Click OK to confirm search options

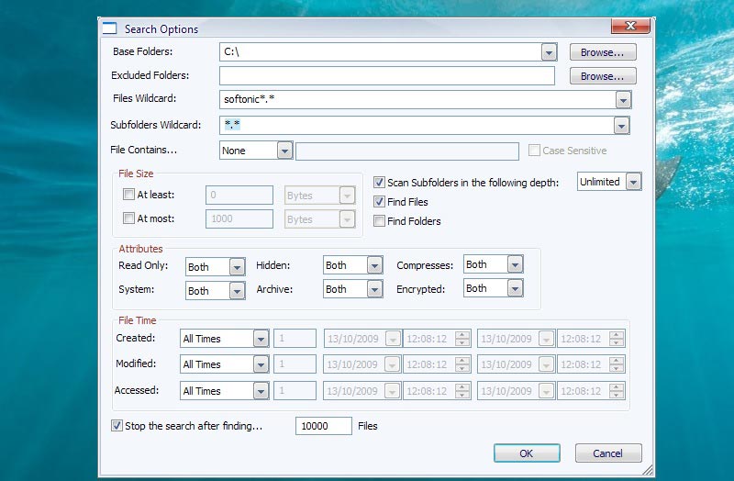click(x=526, y=453)
